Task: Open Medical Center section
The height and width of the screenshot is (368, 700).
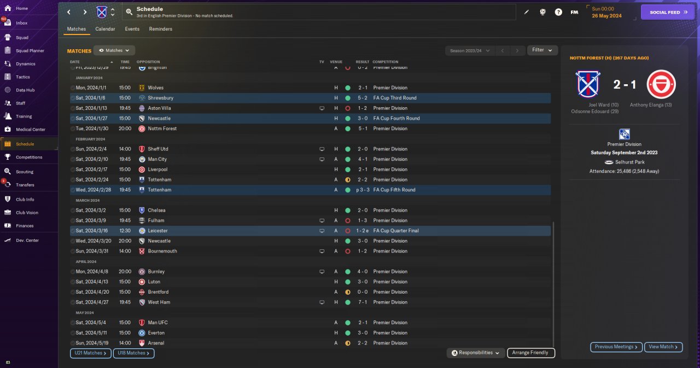Action: (x=31, y=130)
